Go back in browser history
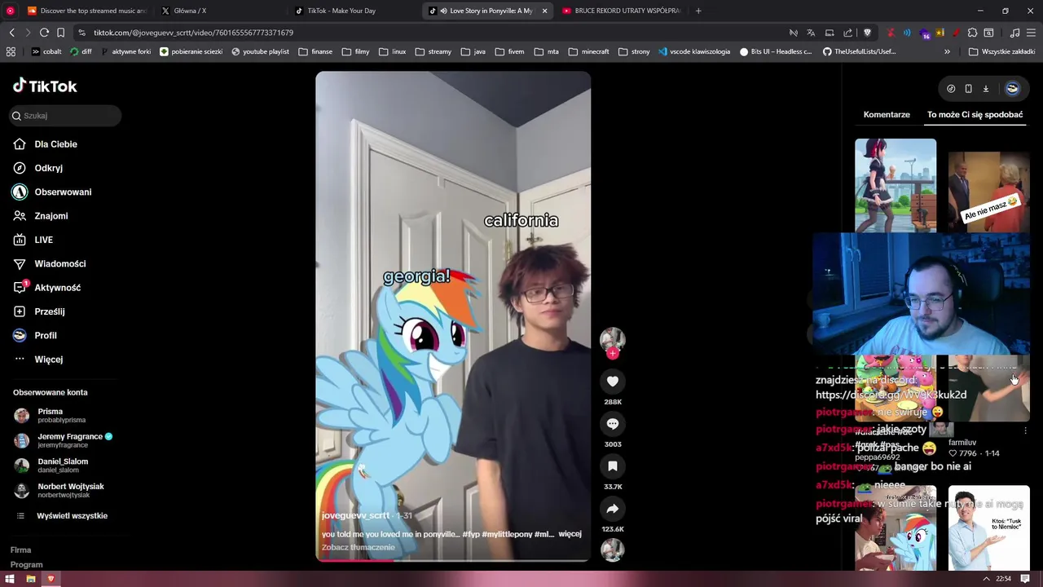The image size is (1043, 587). (x=11, y=33)
